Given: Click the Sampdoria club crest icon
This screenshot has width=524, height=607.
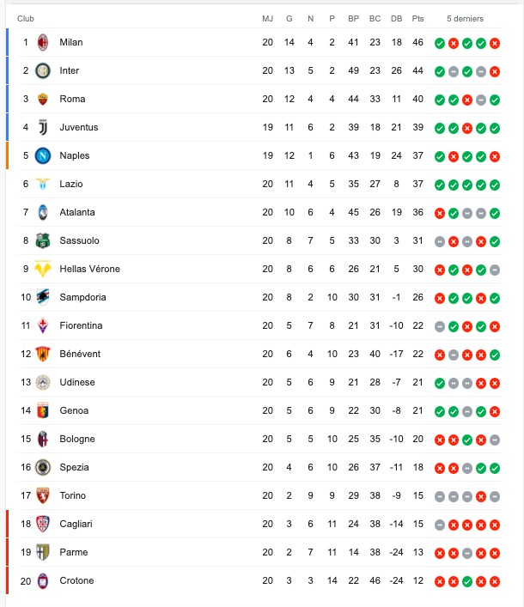Looking at the screenshot, I should click(43, 297).
